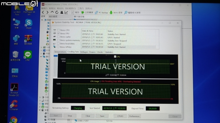Enable Stress local disks checkbox
Screen dimensions: 220x123
point(58,44)
